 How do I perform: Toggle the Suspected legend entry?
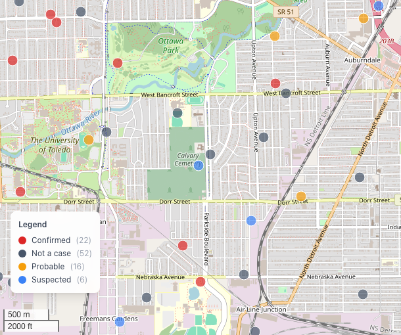coord(53,280)
